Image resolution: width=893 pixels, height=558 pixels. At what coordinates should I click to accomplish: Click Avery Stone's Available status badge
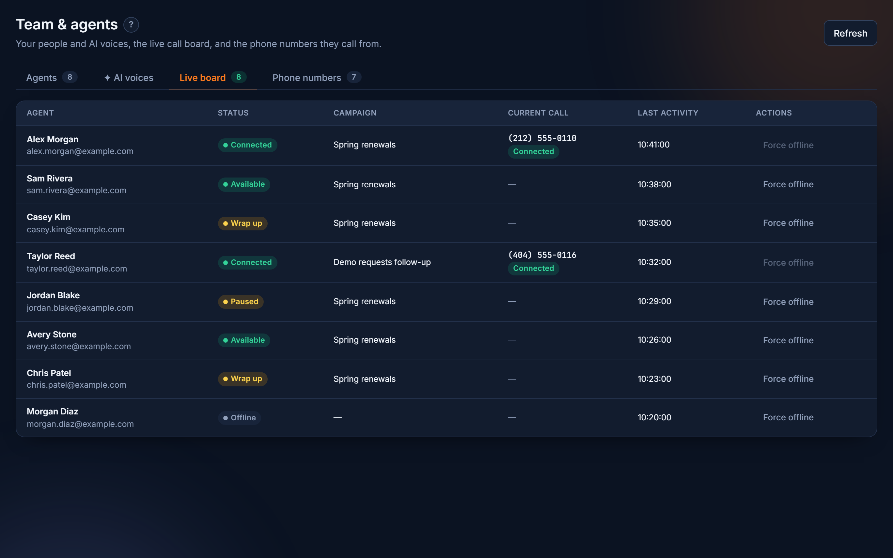click(244, 340)
